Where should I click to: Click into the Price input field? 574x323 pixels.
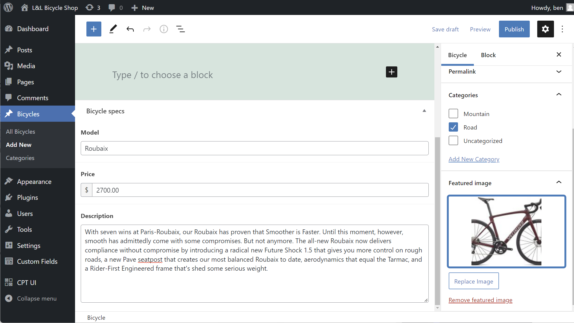click(x=260, y=190)
